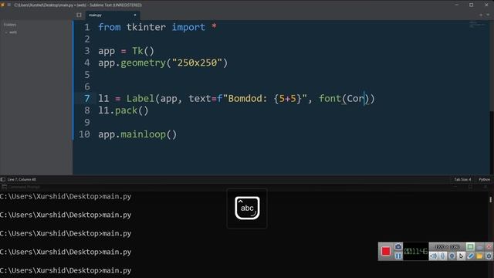The image size is (494, 278).
Task: Click the Line 7, Column 48 status text
Action: (x=22, y=179)
